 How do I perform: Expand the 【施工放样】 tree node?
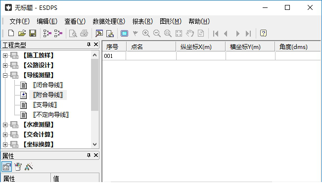[x=5, y=55]
